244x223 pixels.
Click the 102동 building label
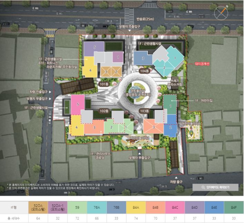(x=104, y=111)
